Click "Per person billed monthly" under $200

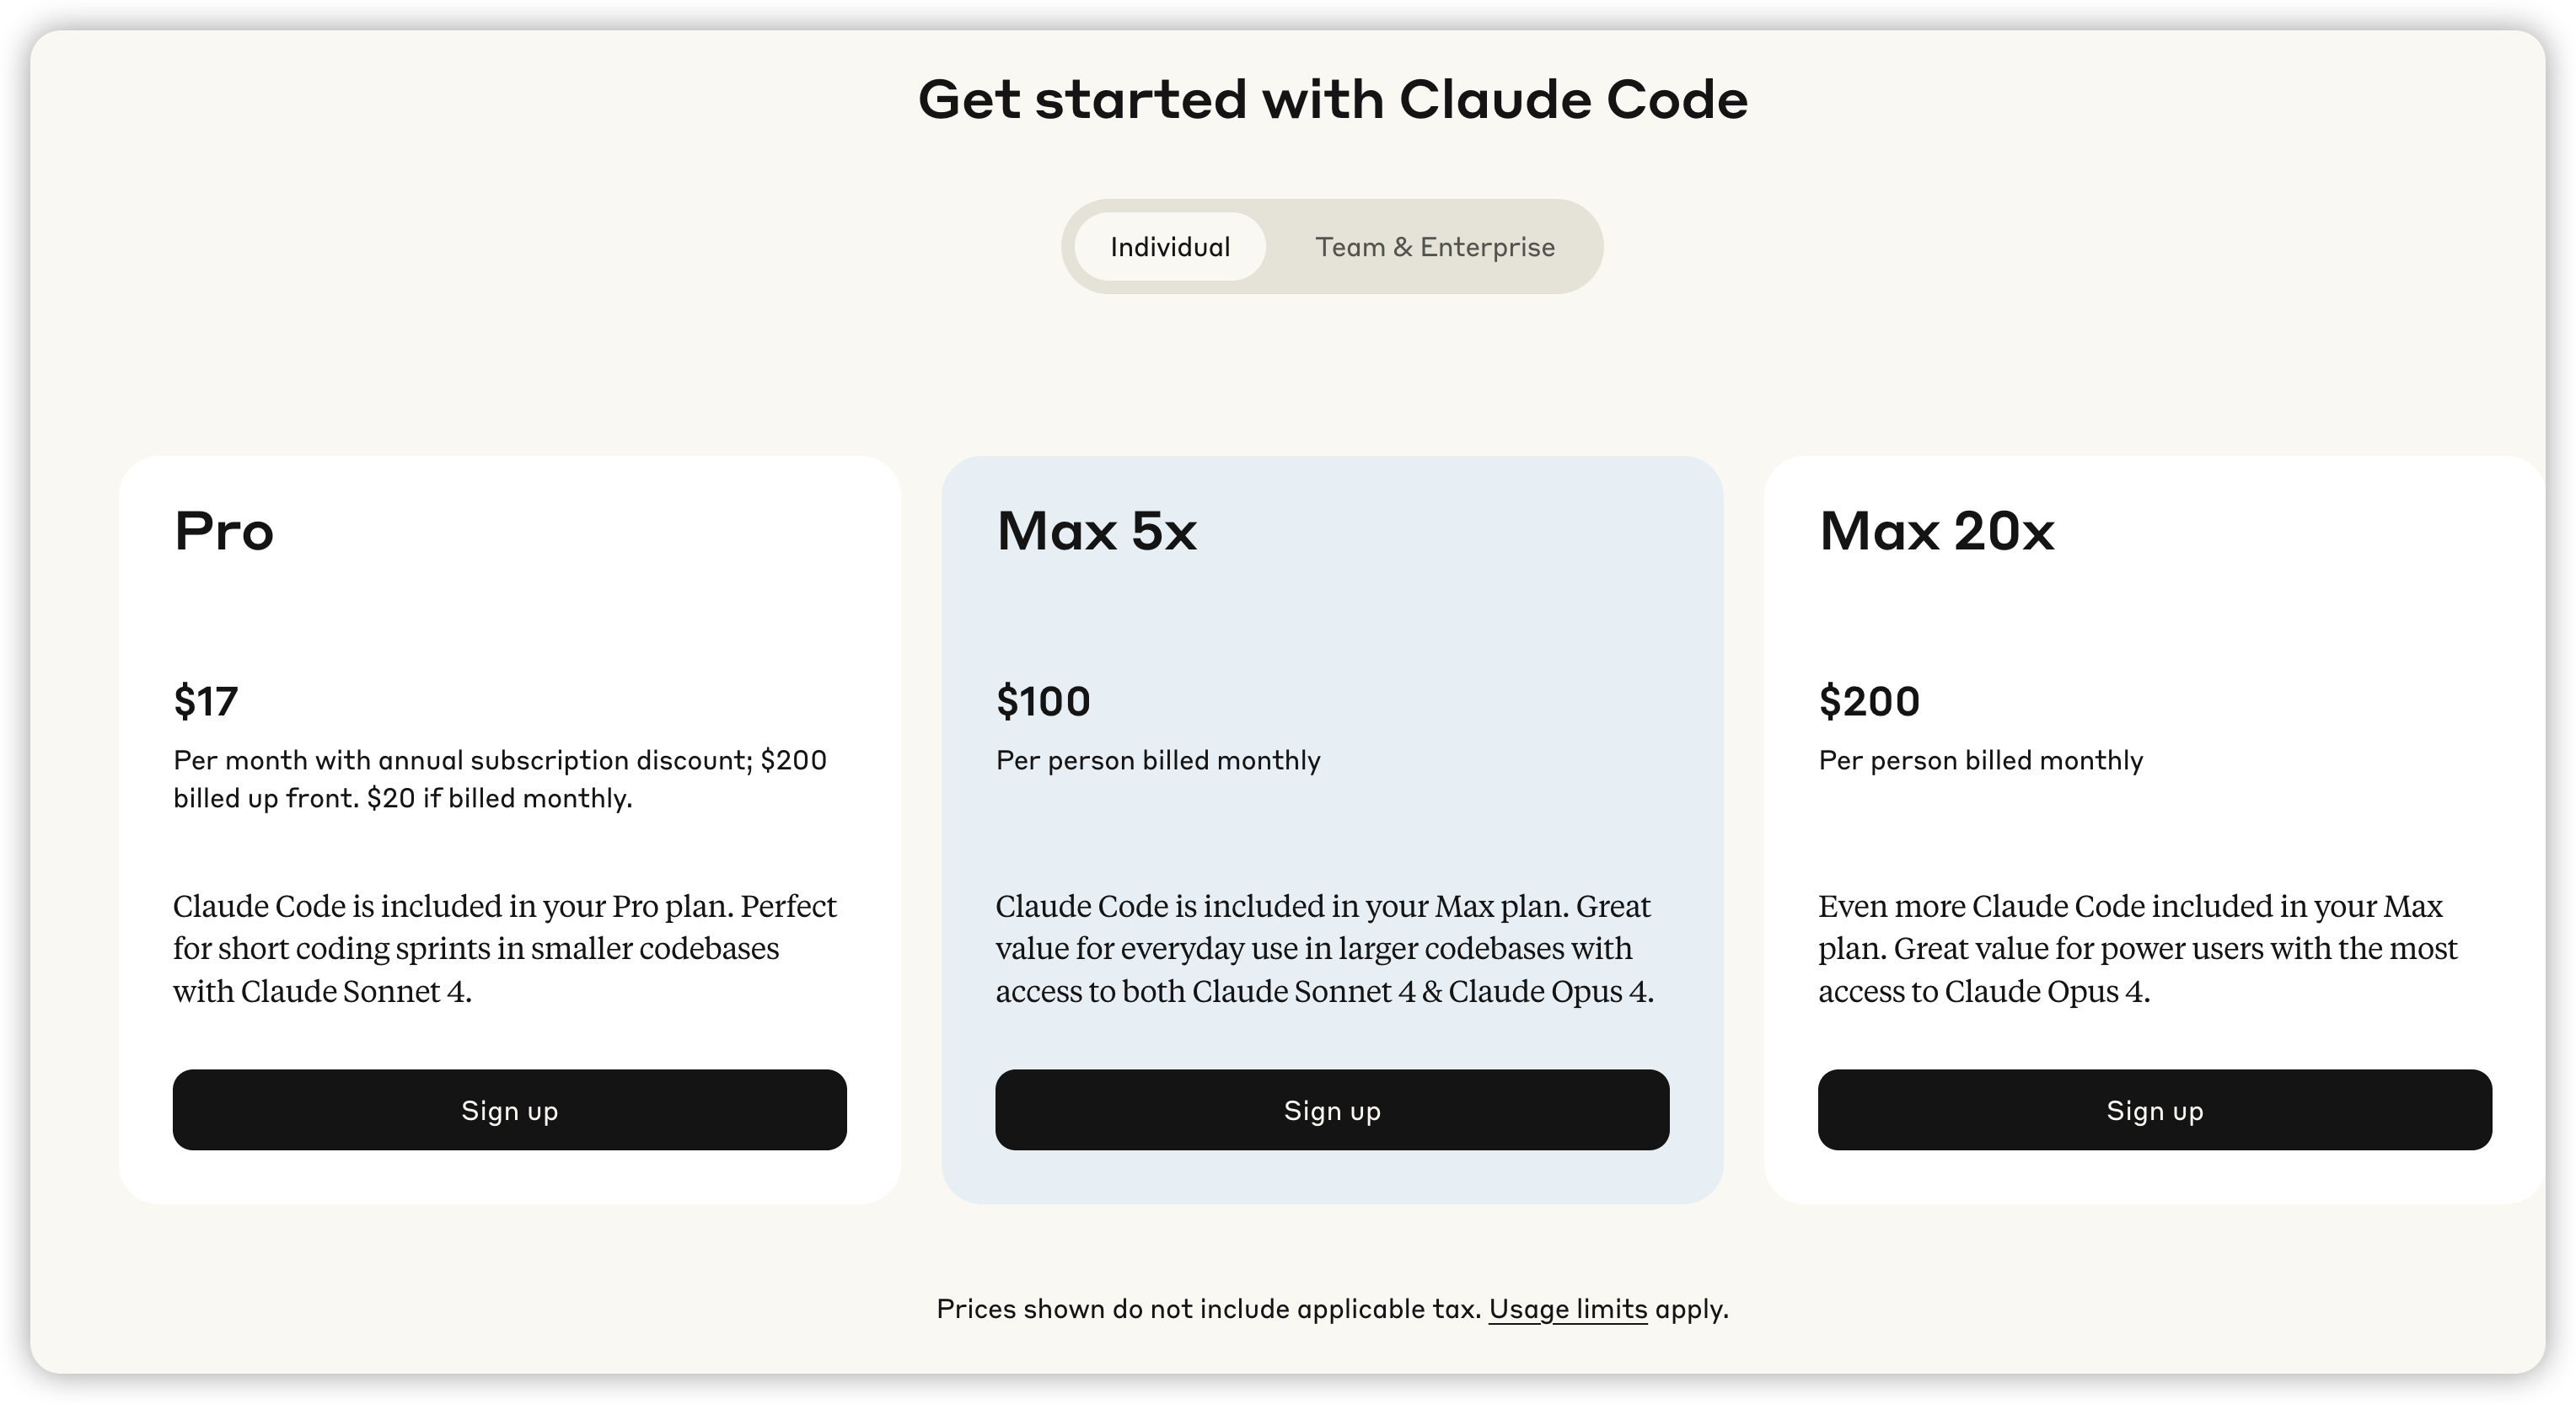[1980, 761]
